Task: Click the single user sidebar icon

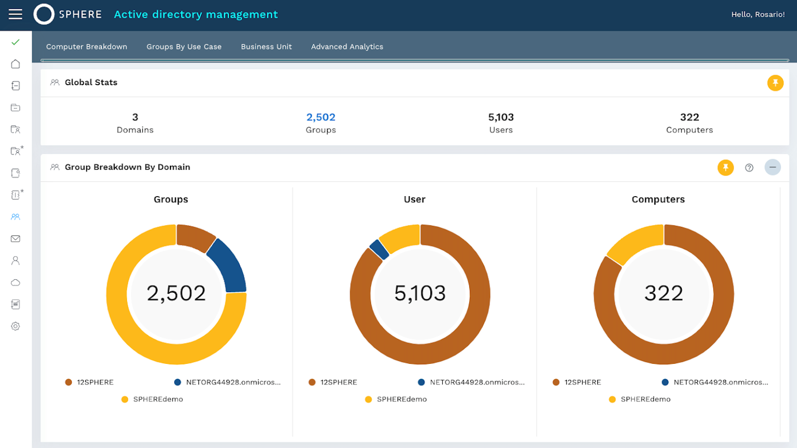Action: coord(15,261)
